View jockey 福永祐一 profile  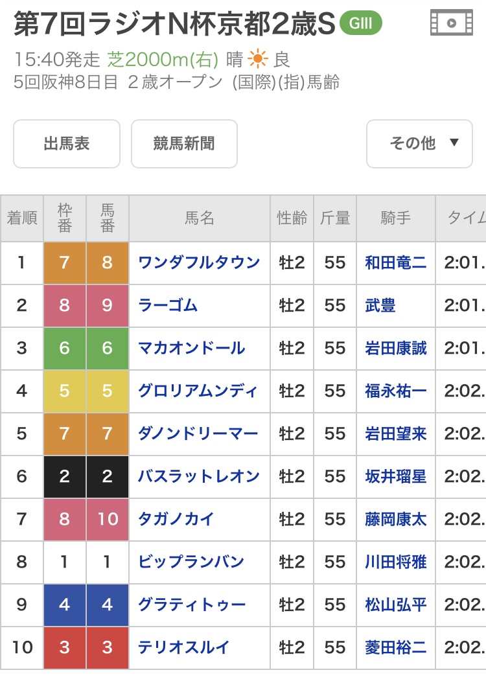(396, 391)
